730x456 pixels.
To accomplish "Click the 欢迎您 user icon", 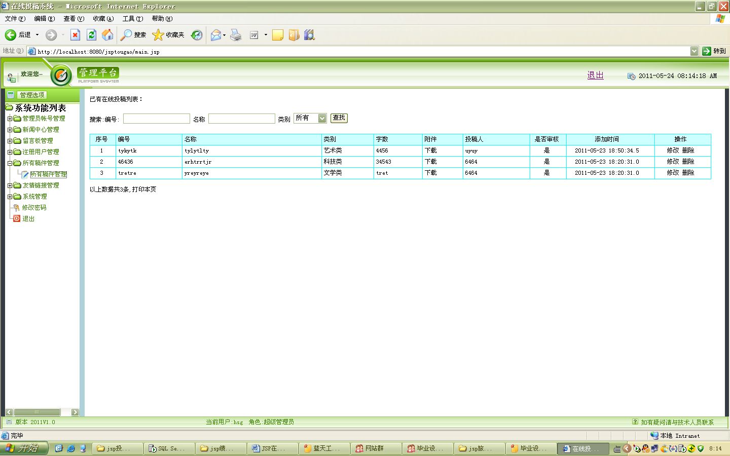I will click(x=11, y=78).
